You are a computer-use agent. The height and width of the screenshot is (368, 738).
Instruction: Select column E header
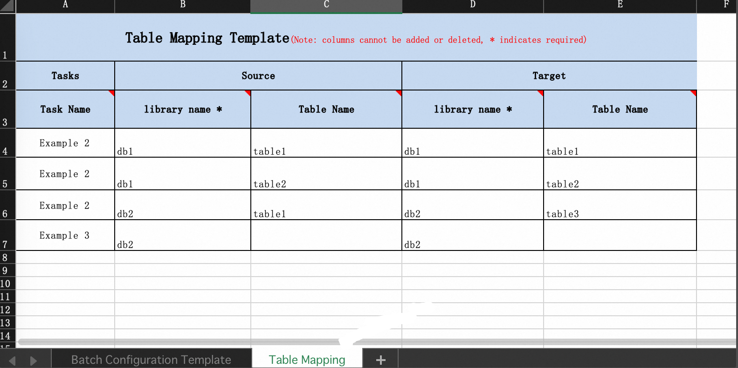(620, 5)
